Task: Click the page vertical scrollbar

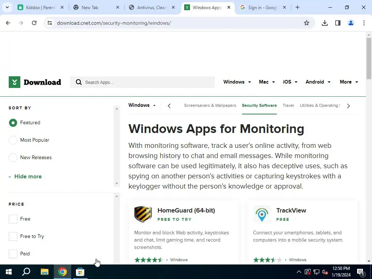Action: click(369, 58)
